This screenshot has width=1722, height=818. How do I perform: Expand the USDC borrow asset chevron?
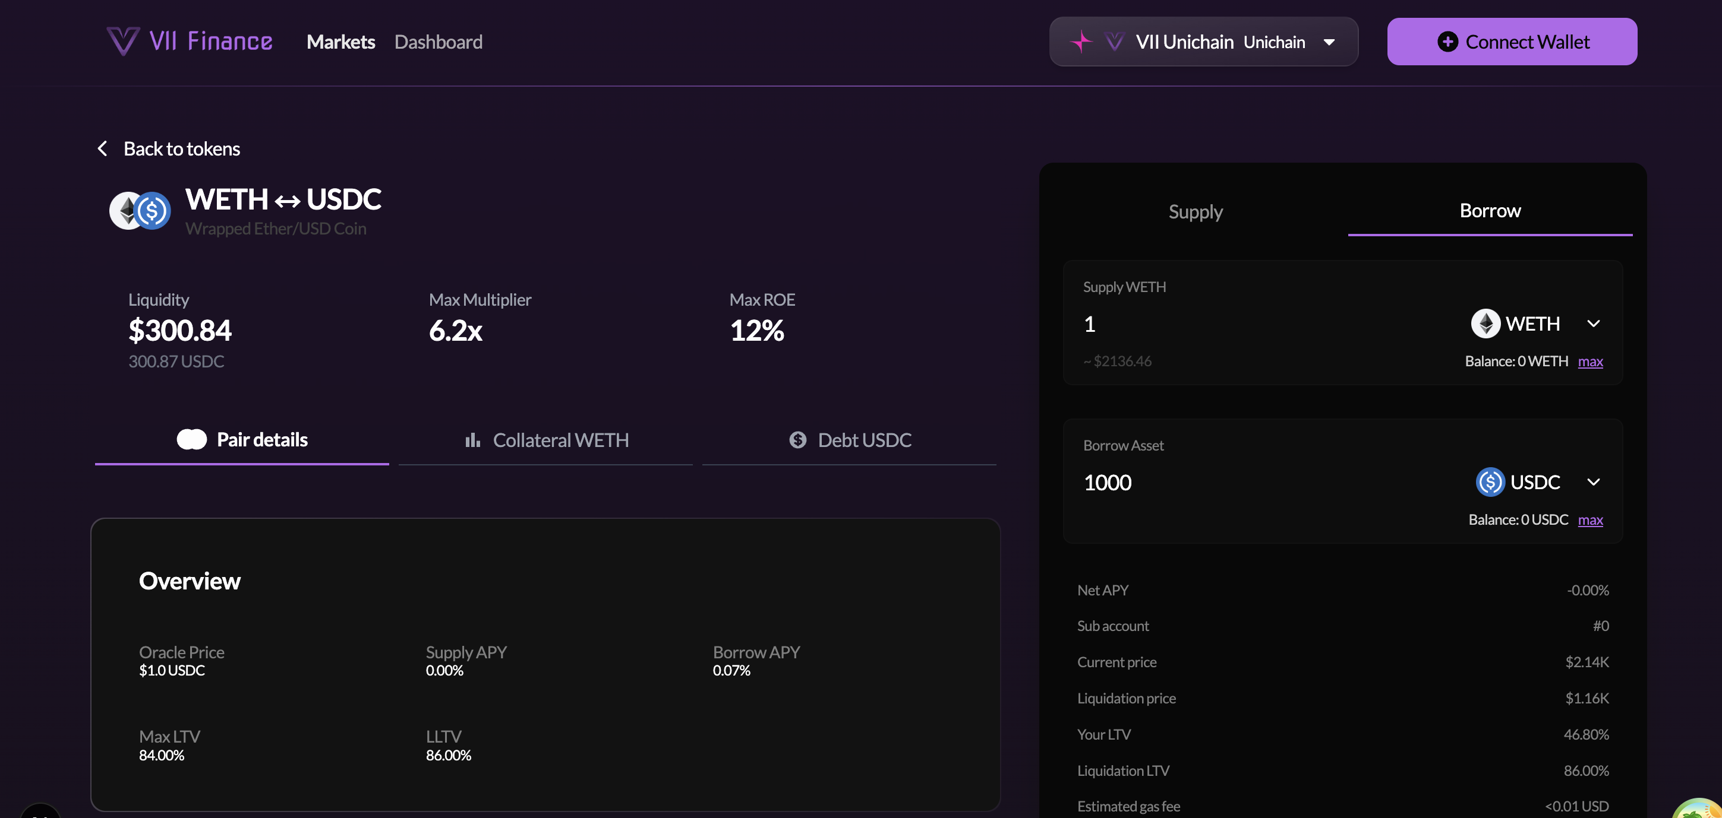(1594, 482)
